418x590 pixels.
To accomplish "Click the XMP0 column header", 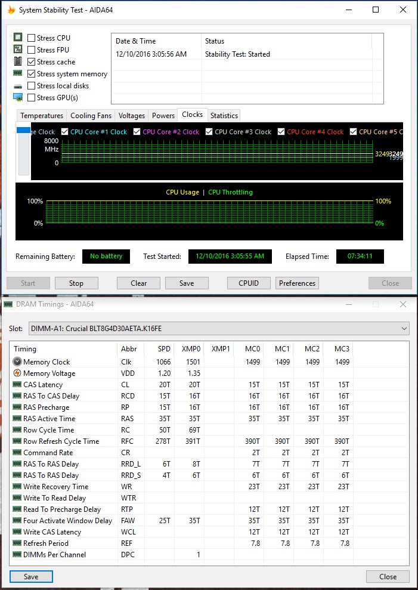I will pyautogui.click(x=189, y=349).
